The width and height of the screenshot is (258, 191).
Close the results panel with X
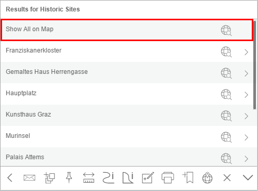(227, 178)
